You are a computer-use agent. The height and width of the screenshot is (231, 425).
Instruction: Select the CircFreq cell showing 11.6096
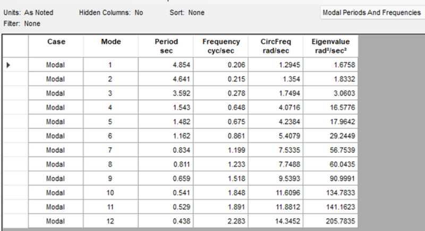(276, 193)
